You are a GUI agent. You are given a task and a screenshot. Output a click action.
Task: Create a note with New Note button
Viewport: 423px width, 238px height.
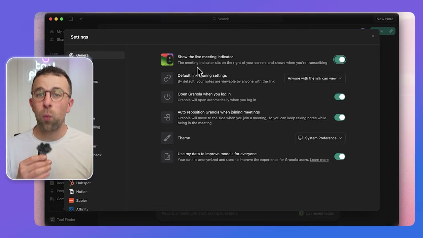(x=385, y=19)
